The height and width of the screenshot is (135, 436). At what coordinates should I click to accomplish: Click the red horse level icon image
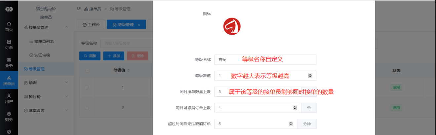(x=232, y=26)
